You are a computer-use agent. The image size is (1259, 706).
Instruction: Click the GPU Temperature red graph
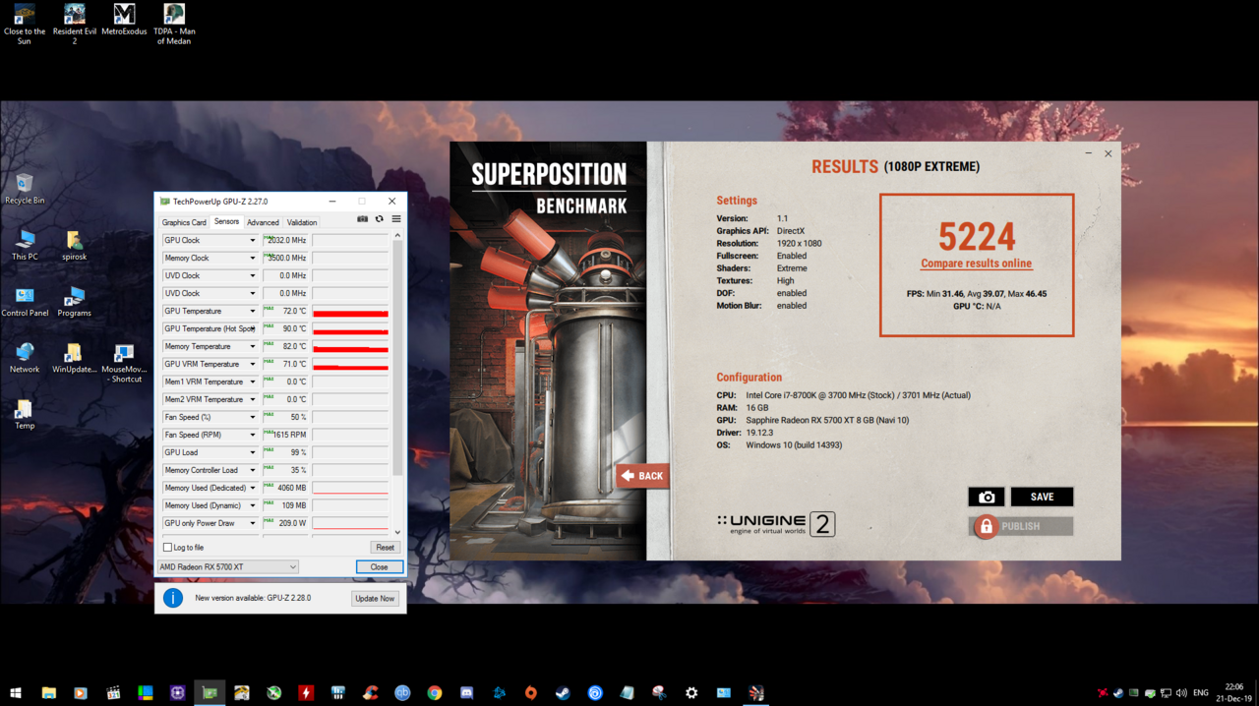point(350,311)
